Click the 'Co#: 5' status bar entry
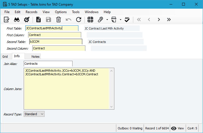 tap(192, 128)
